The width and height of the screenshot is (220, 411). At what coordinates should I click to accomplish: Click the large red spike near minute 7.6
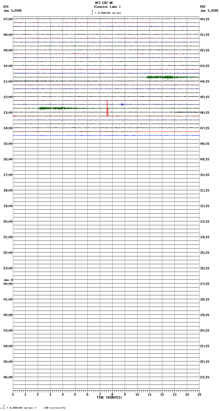click(107, 109)
